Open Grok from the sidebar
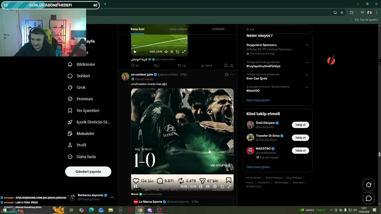 pyautogui.click(x=77, y=87)
